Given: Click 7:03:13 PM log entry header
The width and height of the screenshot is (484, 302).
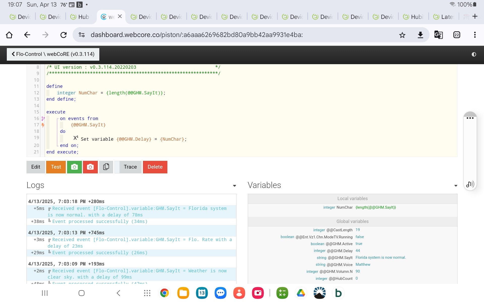Looking at the screenshot, I should pos(66,233).
